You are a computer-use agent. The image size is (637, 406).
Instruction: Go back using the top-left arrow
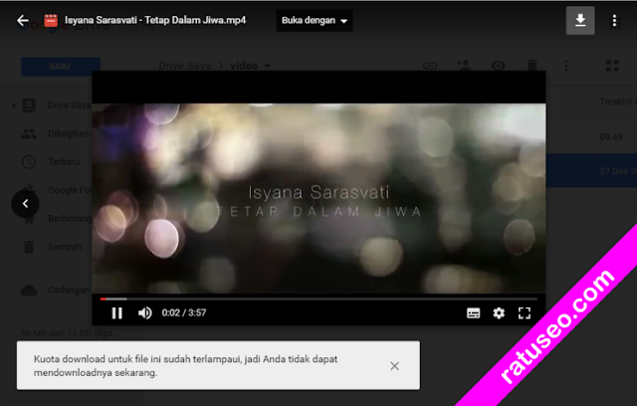point(23,20)
